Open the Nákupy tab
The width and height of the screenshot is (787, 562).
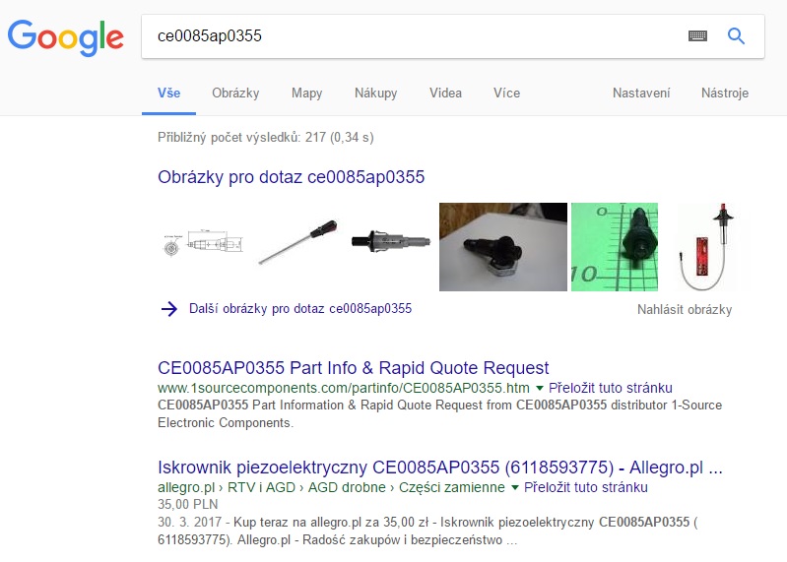coord(375,93)
